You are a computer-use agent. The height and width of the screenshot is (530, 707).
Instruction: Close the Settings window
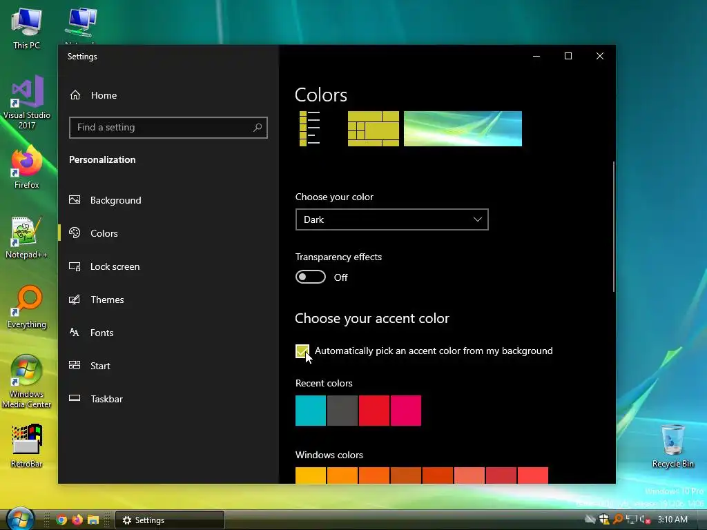click(x=600, y=56)
